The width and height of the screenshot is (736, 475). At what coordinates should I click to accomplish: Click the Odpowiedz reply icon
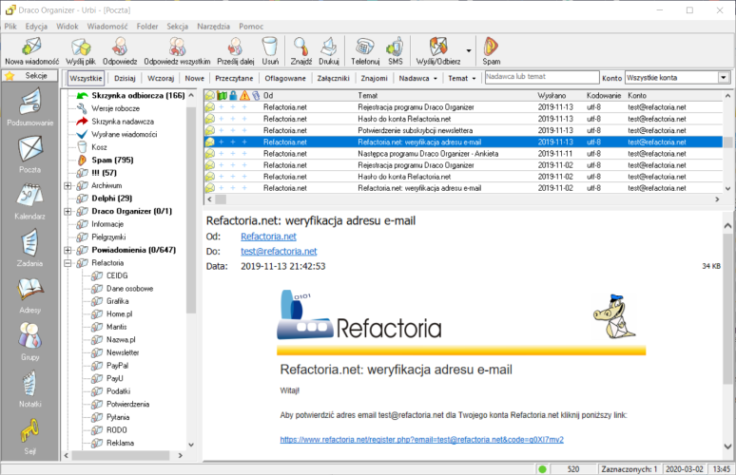click(120, 51)
